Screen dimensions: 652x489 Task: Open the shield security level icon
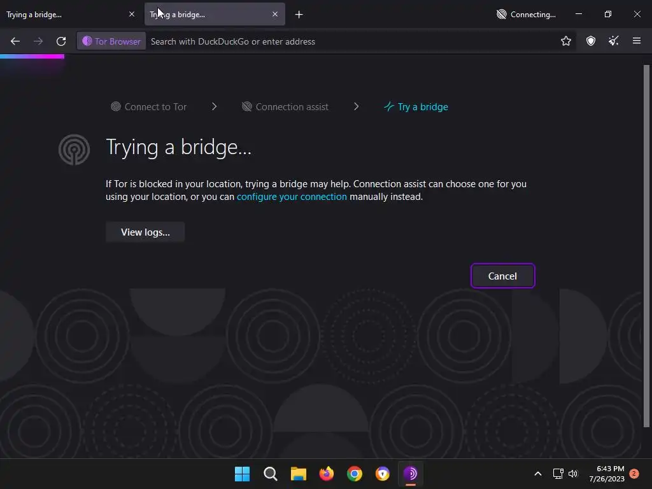pos(590,41)
